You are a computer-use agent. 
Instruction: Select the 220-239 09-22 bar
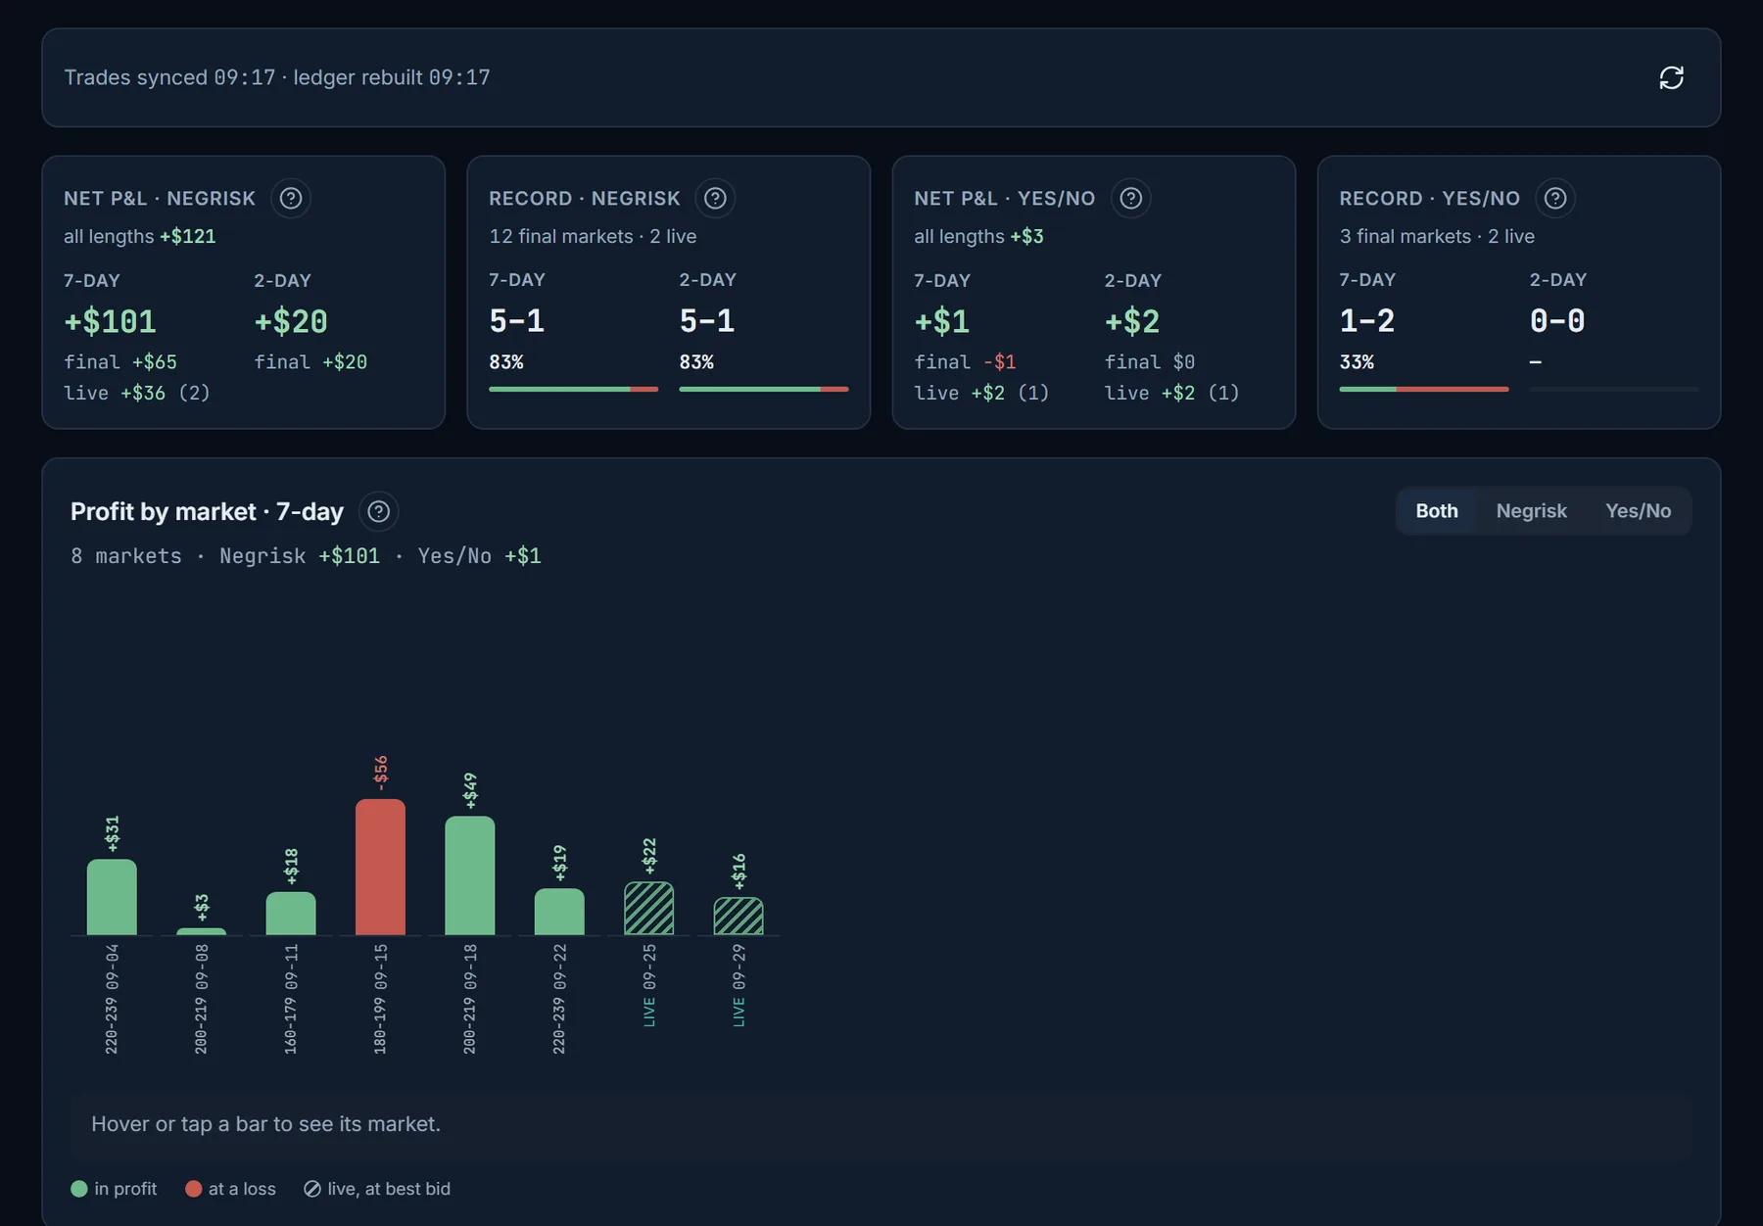559,912
